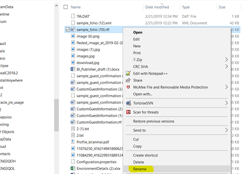
Task: Open the 3D Objects folder in navigation pane
Action: (7, 132)
